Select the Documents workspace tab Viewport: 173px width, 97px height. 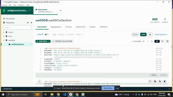(46, 11)
